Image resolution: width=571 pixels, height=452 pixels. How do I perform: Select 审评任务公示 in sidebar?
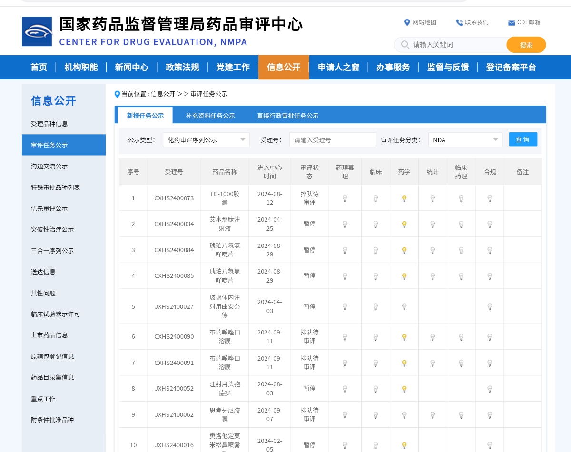[64, 145]
